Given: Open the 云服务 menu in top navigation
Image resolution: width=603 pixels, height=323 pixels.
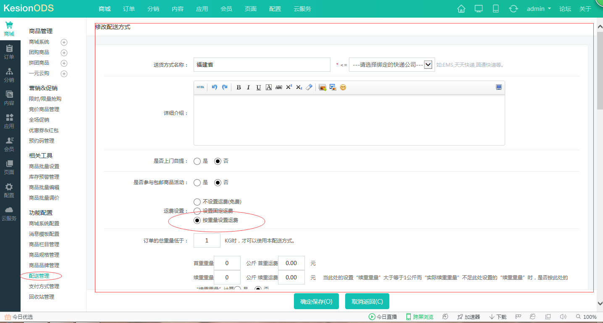Looking at the screenshot, I should [302, 9].
